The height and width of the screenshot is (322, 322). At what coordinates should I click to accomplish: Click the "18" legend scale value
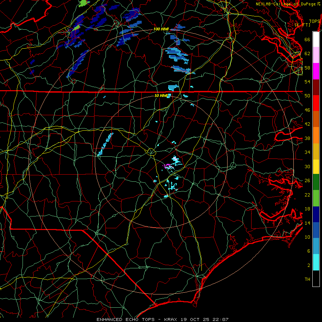coord(307,209)
